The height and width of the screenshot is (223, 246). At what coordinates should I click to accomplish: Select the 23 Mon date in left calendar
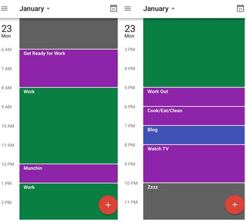(x=7, y=31)
